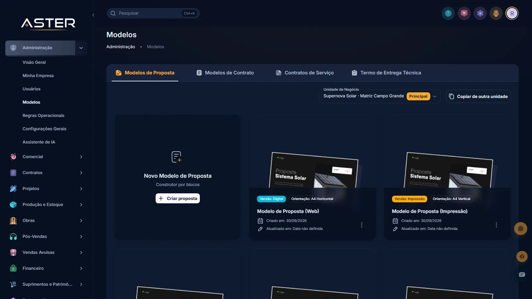532x299 pixels.
Task: Click the Orientação: A4 Horizontal badge
Action: coord(312,199)
